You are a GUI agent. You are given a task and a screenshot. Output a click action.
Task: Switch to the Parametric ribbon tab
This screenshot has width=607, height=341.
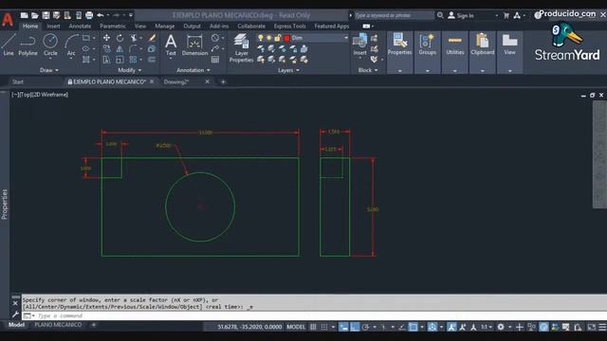[x=113, y=27]
